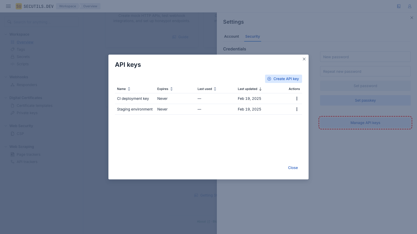Close the Settings flyout panel
The image size is (417, 234).
pyautogui.click(x=412, y=18)
